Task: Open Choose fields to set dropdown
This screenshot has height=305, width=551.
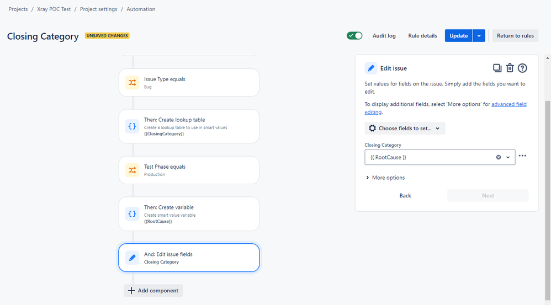Action: tap(405, 129)
